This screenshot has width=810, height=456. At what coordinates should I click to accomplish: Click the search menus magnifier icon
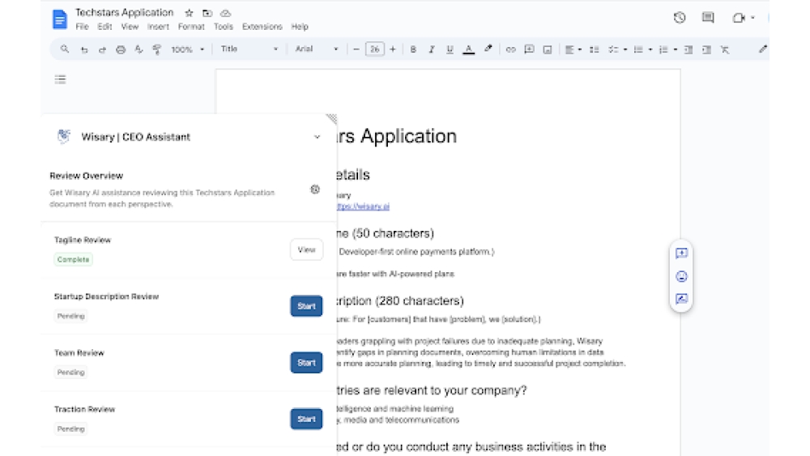(65, 49)
